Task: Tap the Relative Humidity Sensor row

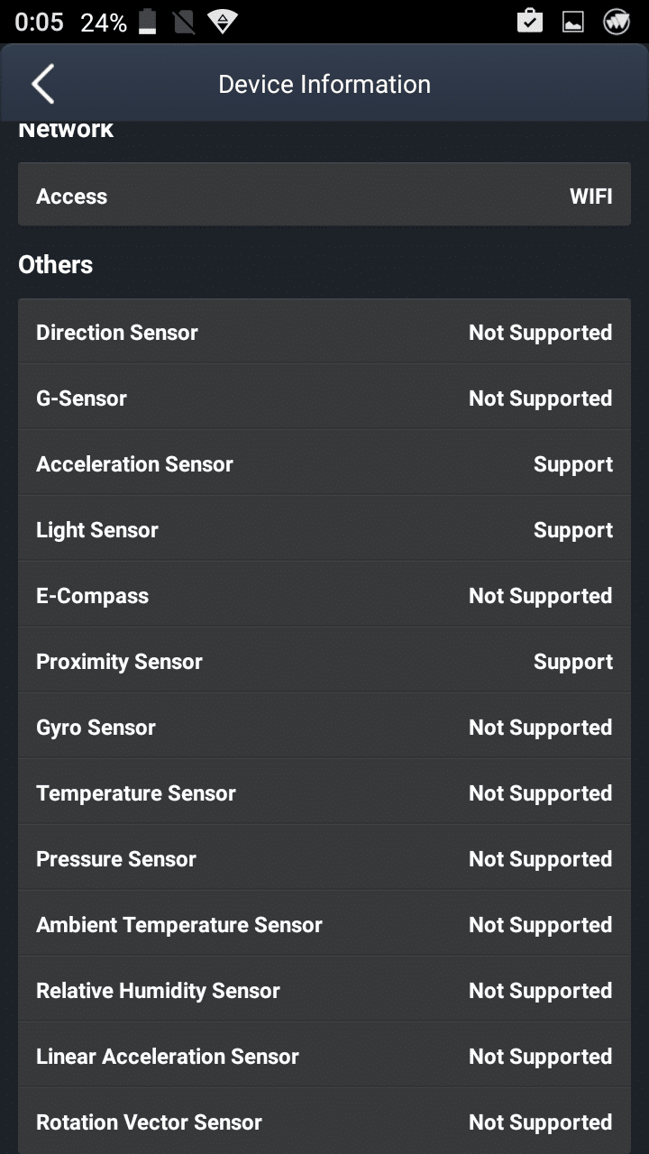Action: (x=324, y=991)
